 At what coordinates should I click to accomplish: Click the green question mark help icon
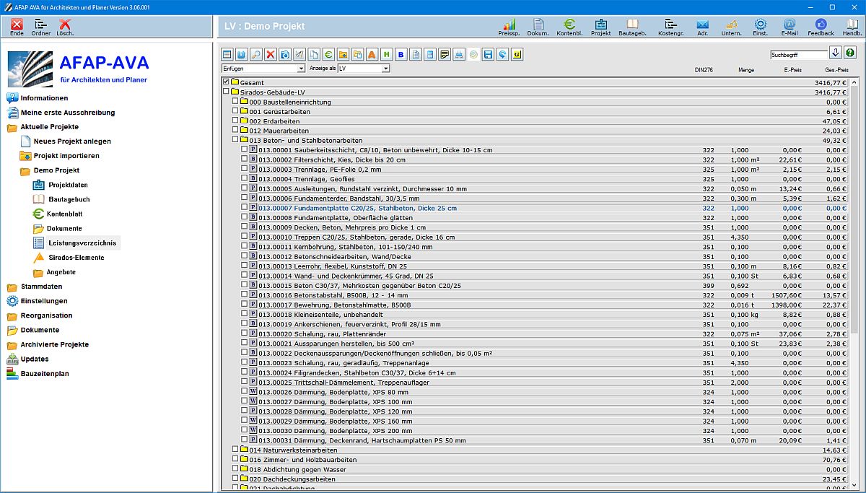[850, 53]
